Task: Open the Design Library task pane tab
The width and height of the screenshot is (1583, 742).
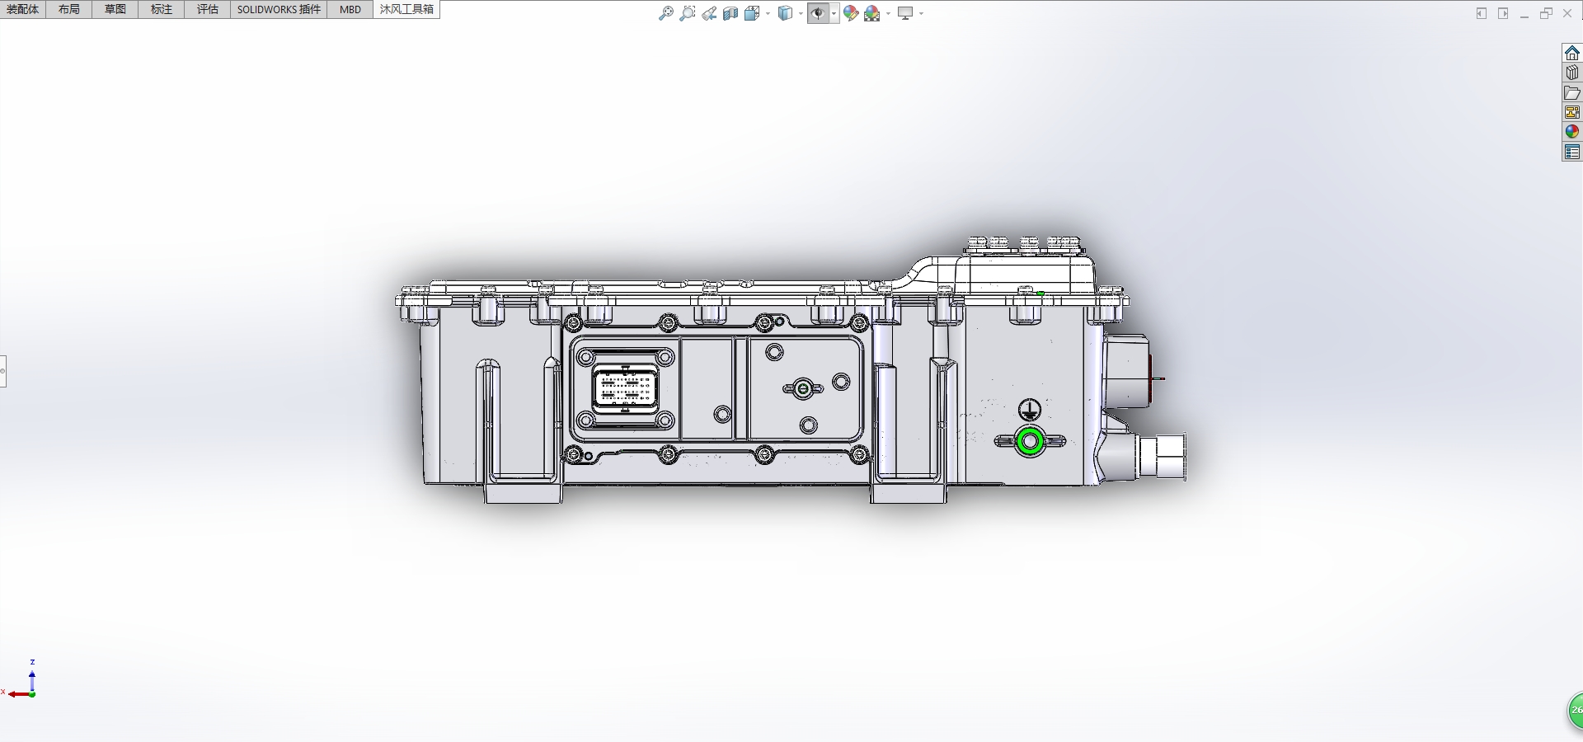Action: point(1572,73)
